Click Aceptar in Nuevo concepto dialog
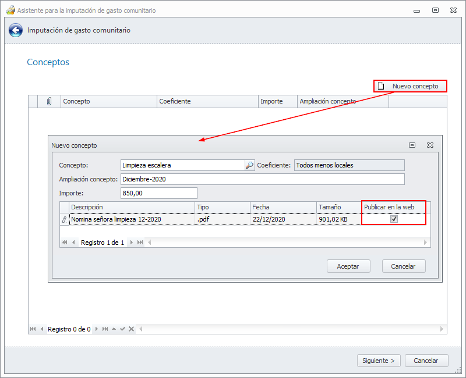The width and height of the screenshot is (466, 378). pos(348,266)
